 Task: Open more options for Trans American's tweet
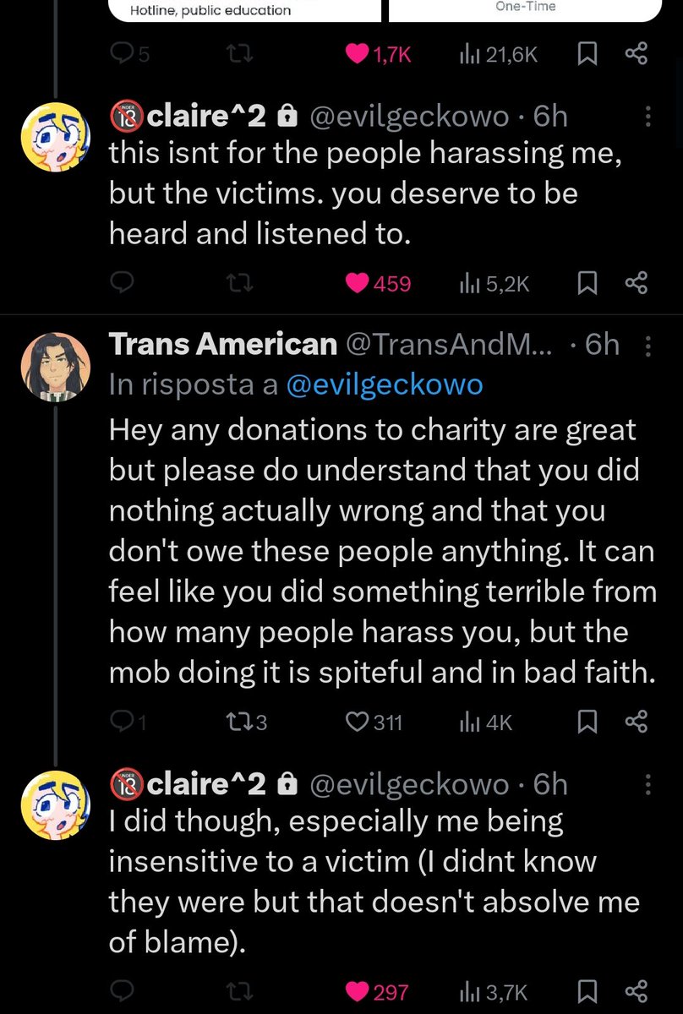click(x=648, y=345)
